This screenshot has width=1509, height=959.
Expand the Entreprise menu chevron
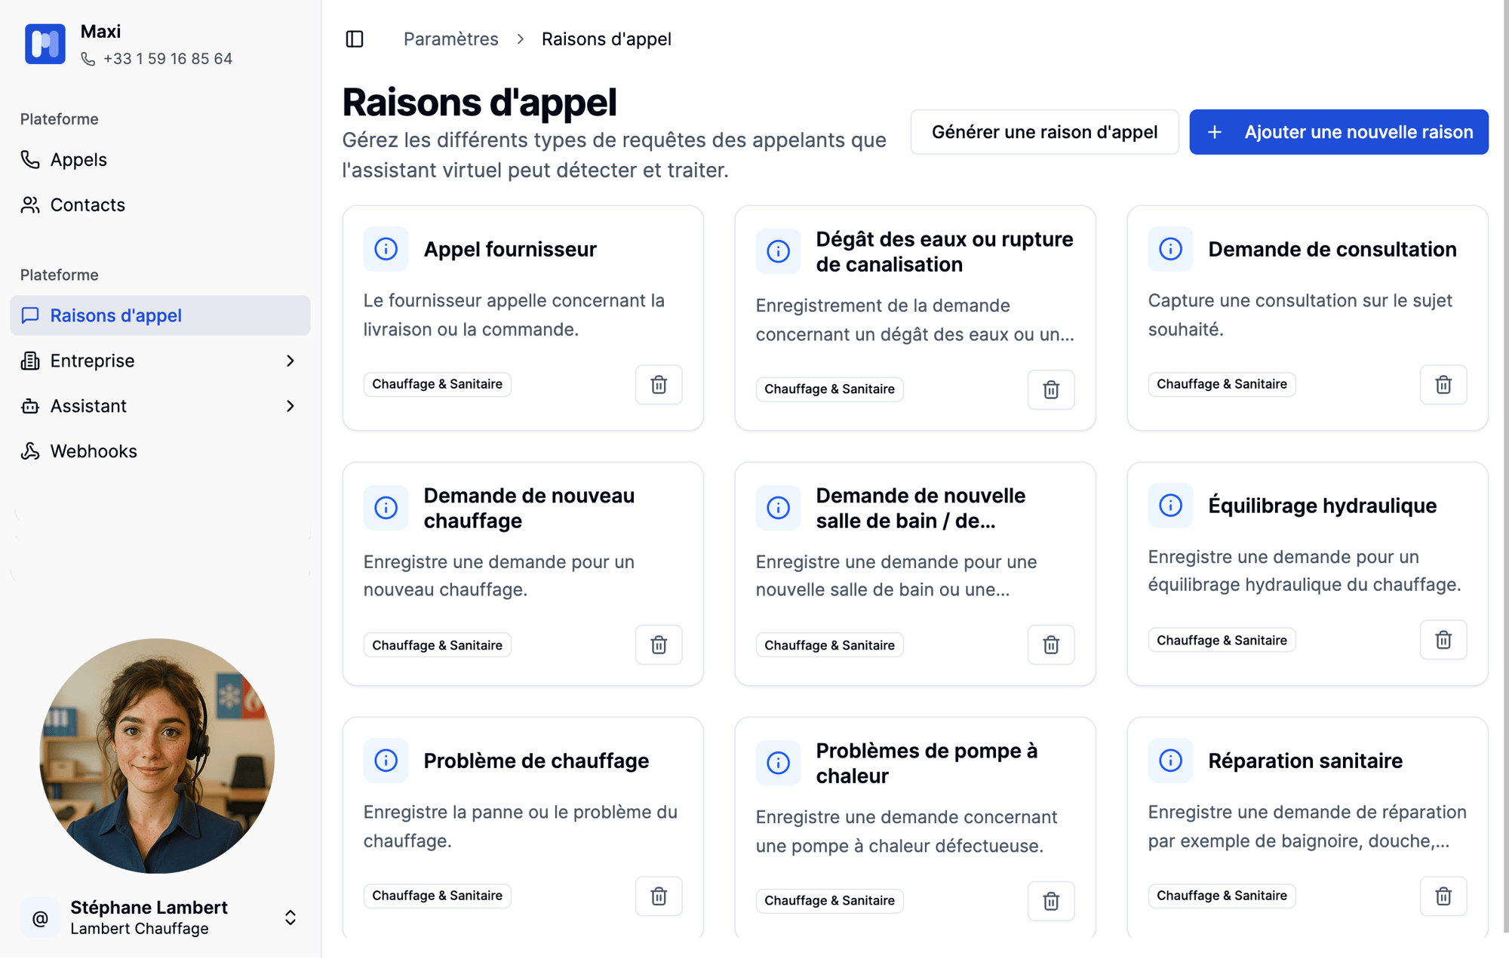point(290,361)
